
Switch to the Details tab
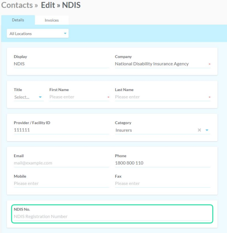(x=18, y=20)
